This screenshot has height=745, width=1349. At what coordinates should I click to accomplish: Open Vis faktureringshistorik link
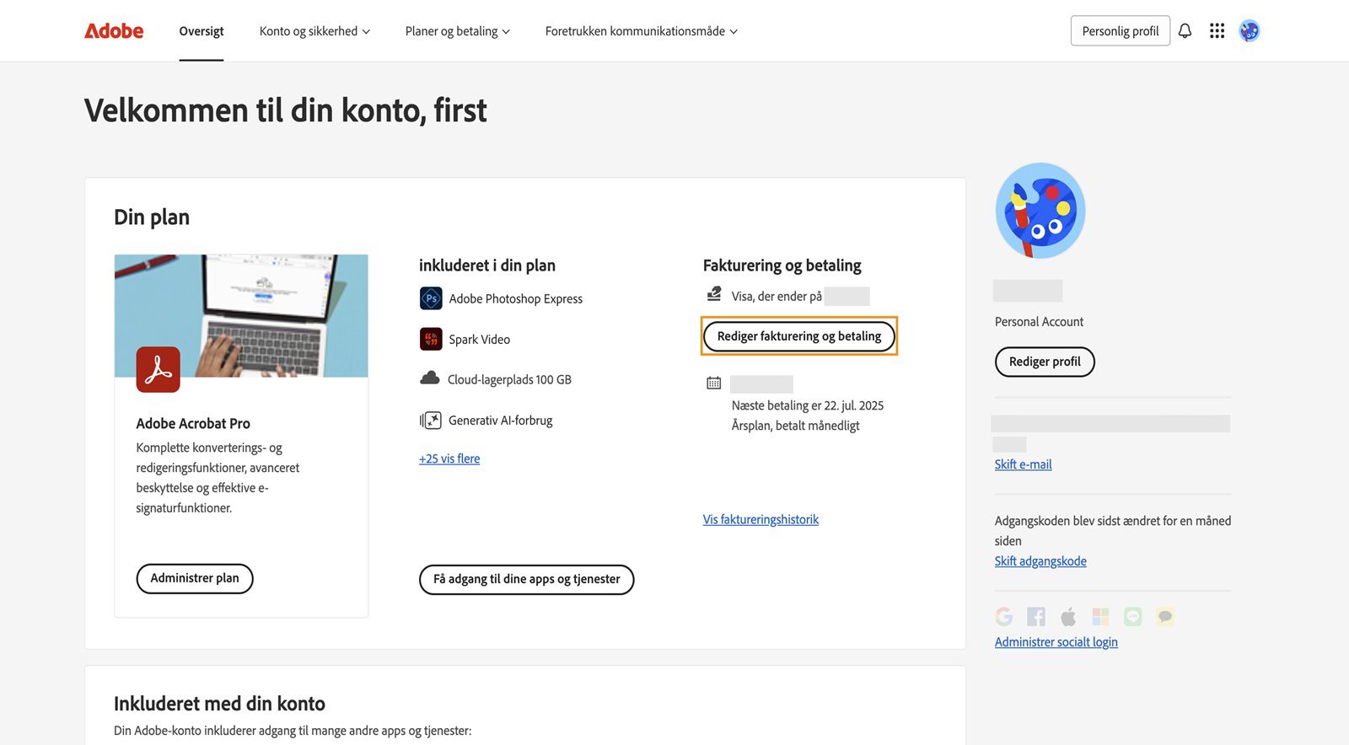(760, 519)
